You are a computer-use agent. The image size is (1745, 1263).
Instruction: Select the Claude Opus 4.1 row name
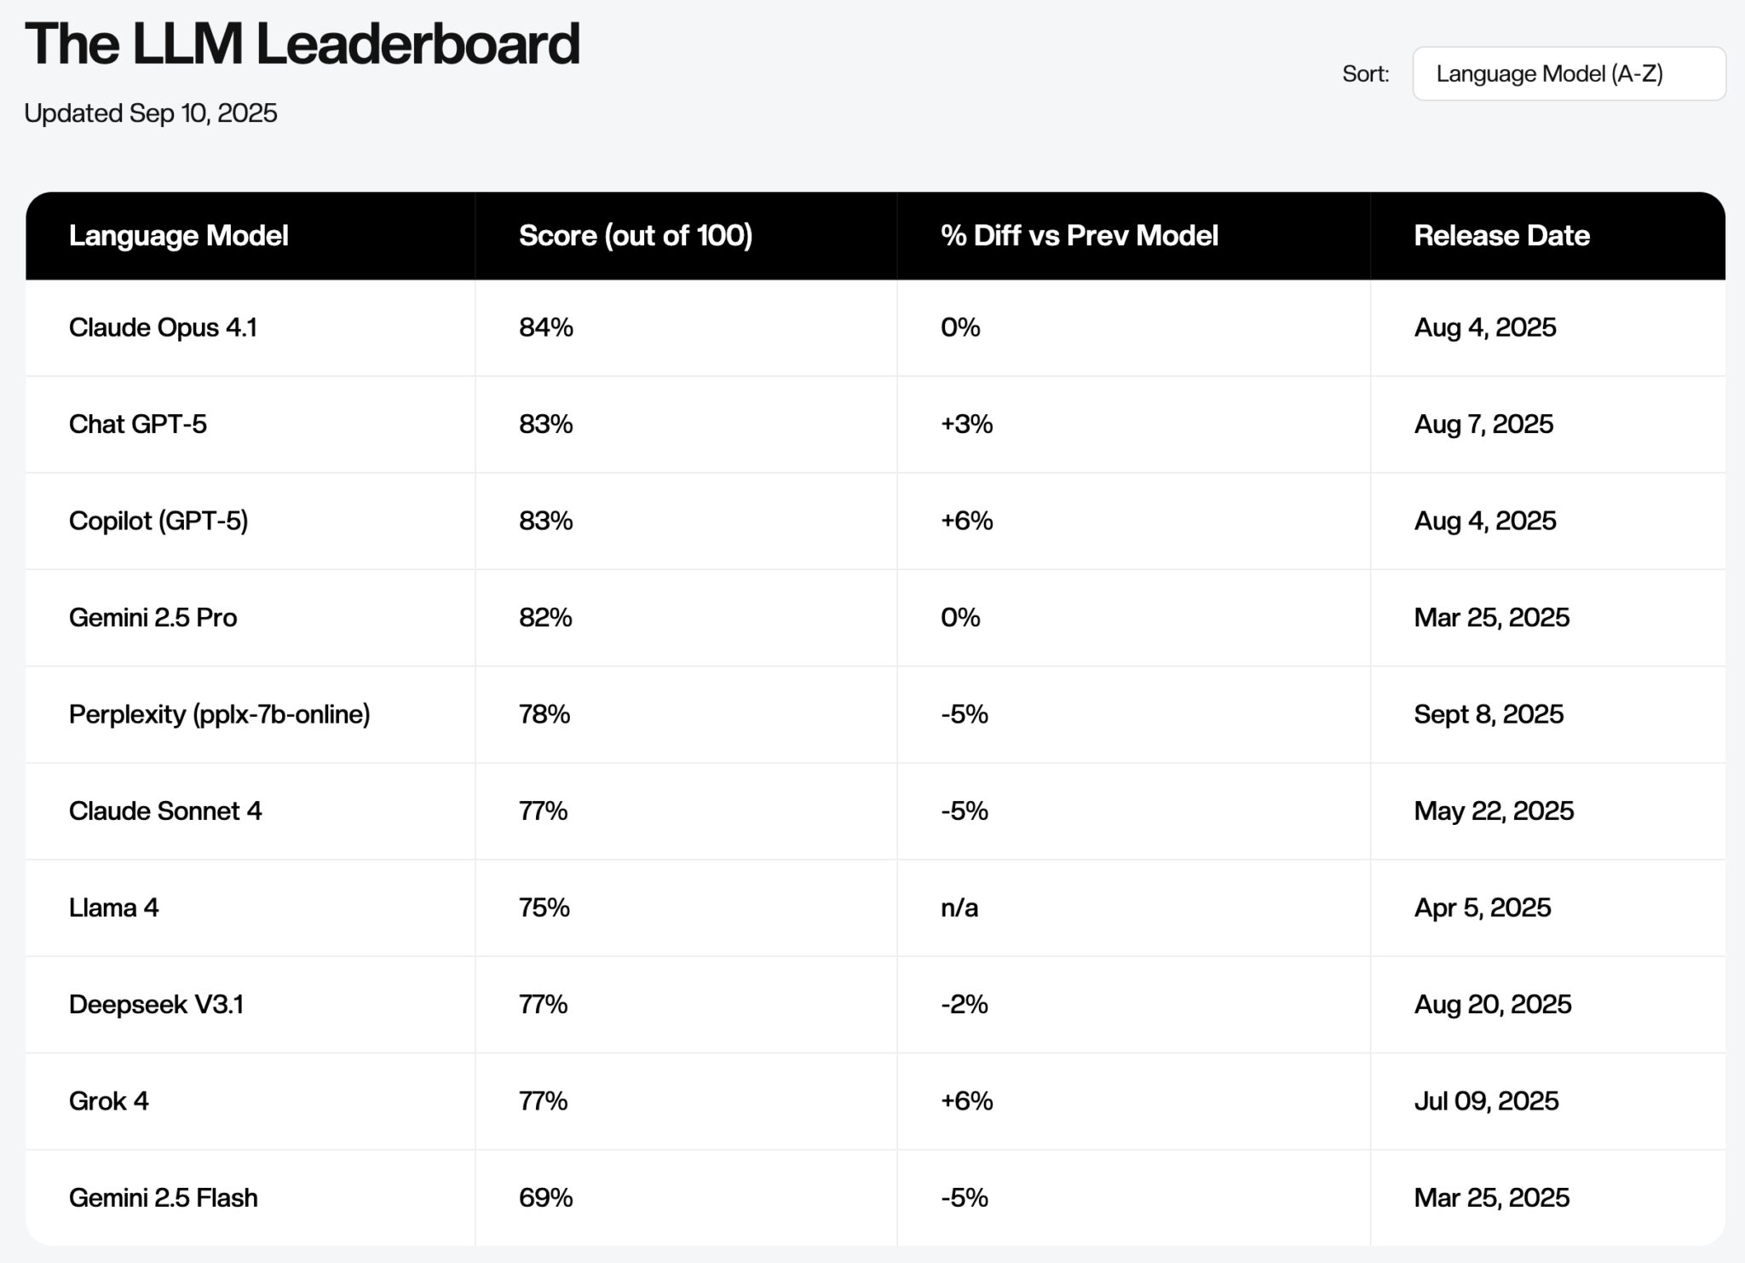163,327
